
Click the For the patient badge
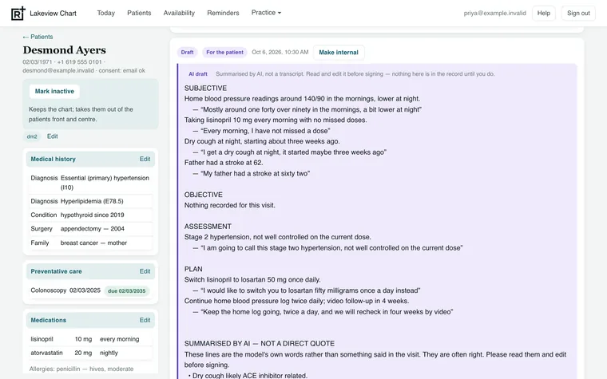[x=224, y=52]
